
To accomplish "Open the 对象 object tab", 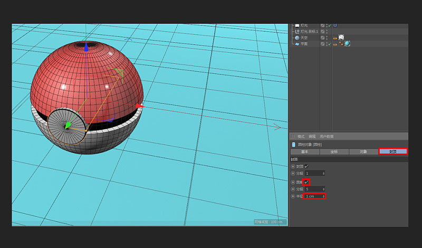I will pyautogui.click(x=363, y=151).
